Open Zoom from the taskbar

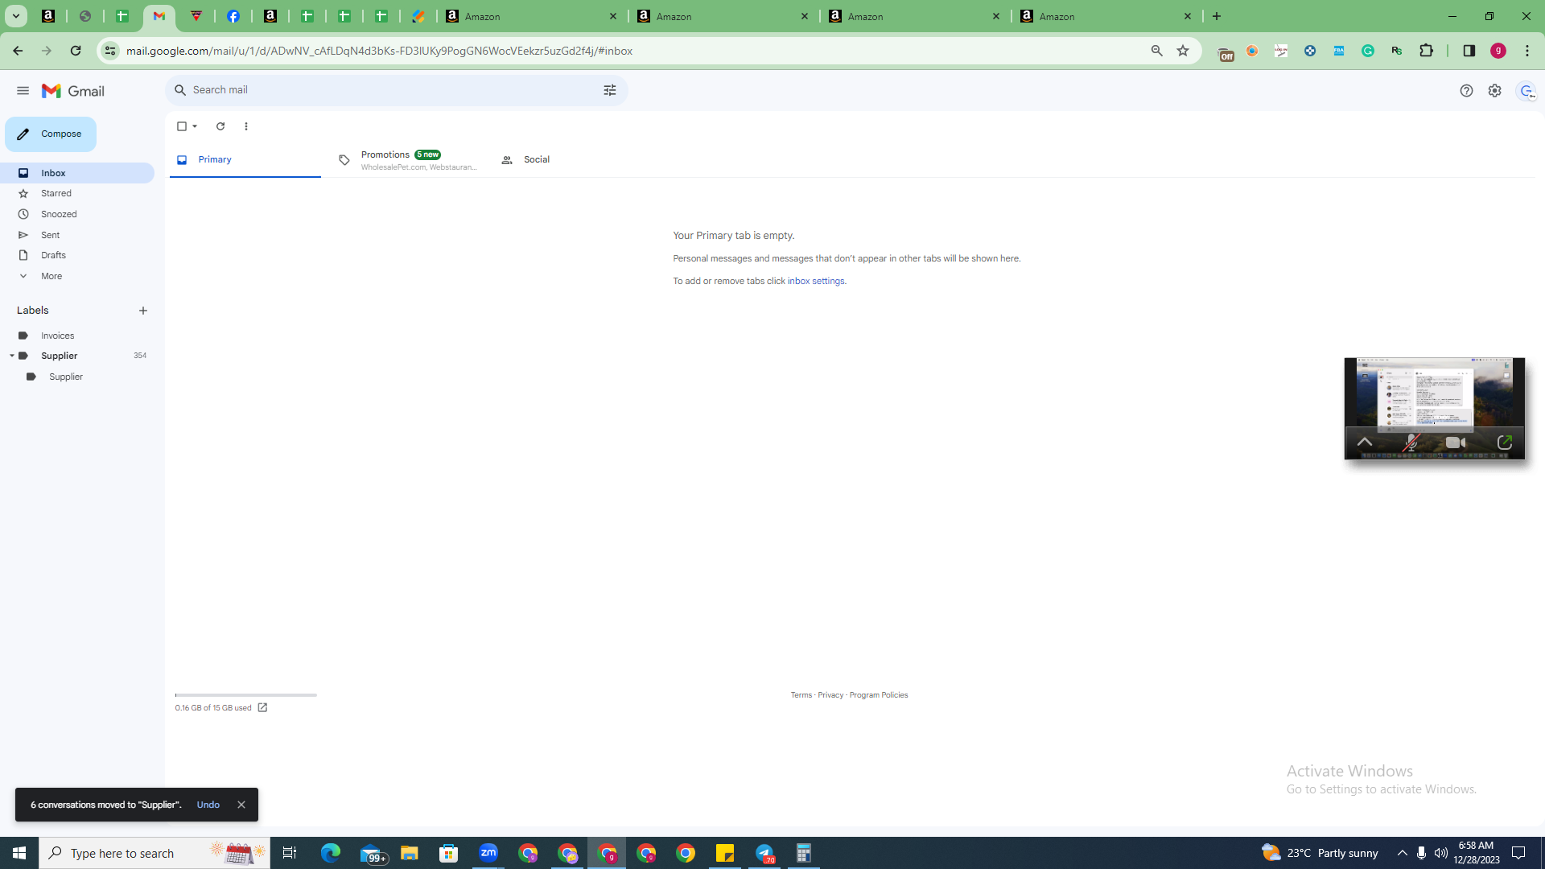[488, 853]
